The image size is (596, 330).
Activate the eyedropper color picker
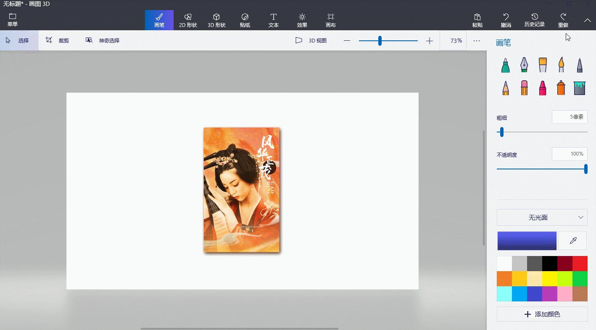click(x=573, y=241)
